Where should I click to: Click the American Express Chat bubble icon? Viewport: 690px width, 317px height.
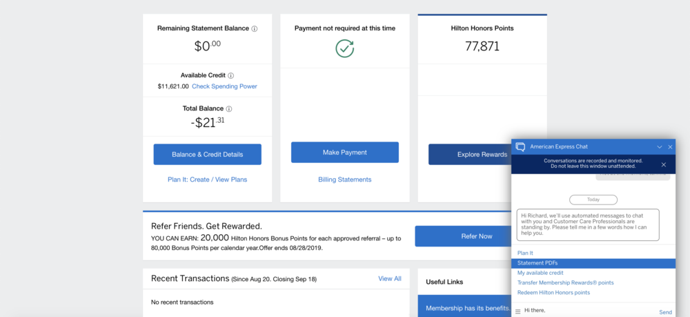click(x=520, y=146)
